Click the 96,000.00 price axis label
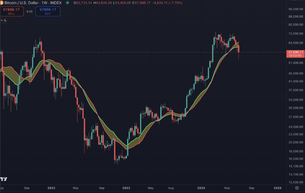 click(x=296, y=9)
